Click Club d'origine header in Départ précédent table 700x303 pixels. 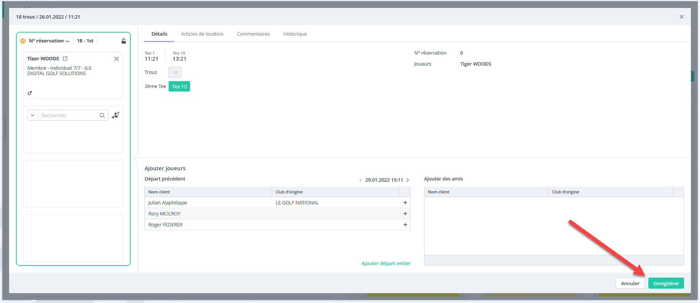click(x=336, y=192)
